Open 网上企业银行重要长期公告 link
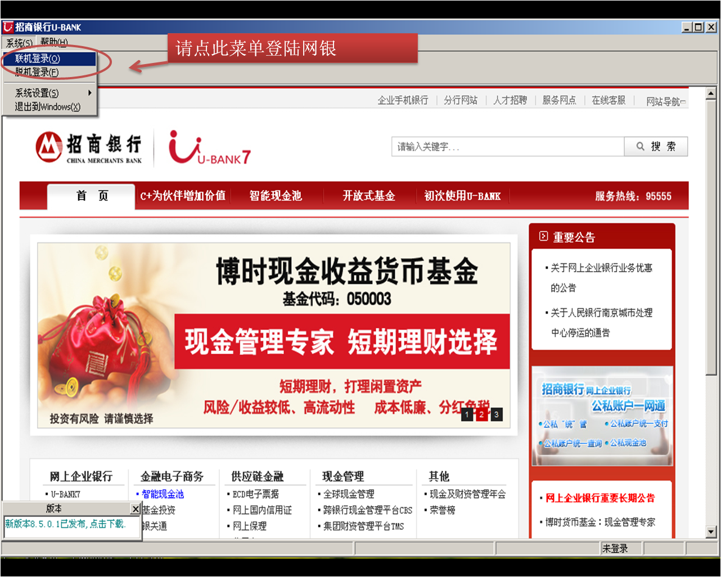This screenshot has width=721, height=577. pyautogui.click(x=600, y=498)
